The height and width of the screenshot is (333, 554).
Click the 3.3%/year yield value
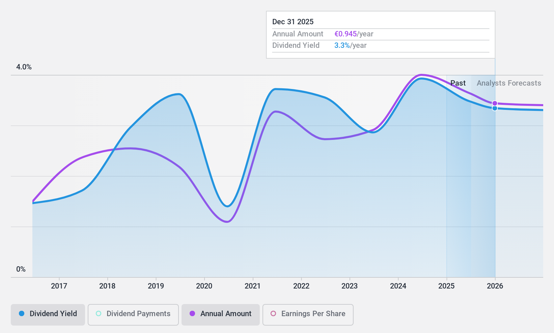pyautogui.click(x=350, y=46)
